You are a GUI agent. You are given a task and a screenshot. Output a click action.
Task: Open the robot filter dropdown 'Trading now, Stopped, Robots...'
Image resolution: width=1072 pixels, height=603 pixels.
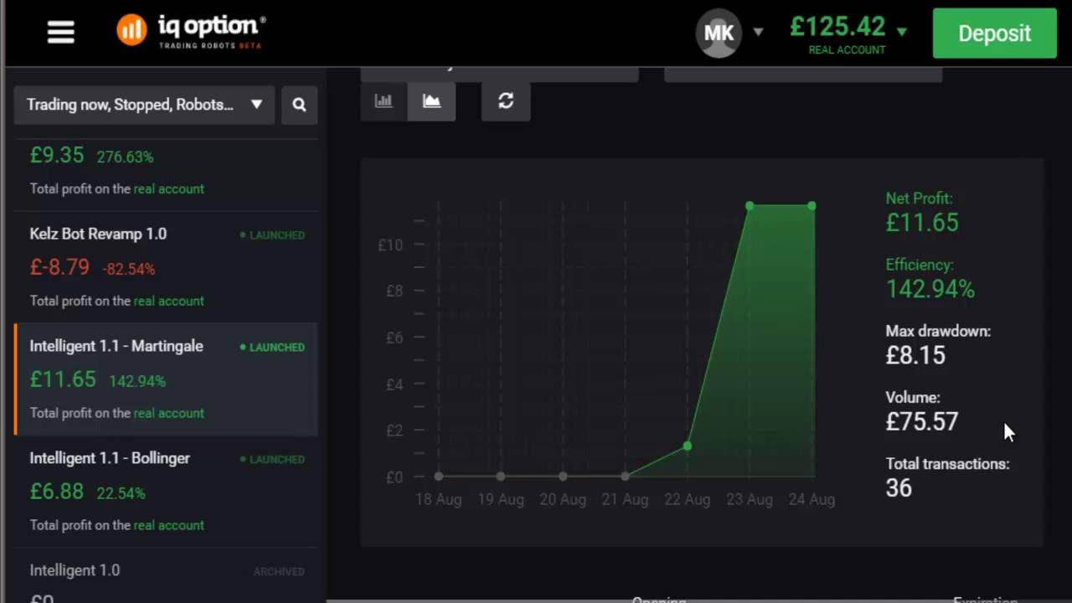[x=144, y=105]
